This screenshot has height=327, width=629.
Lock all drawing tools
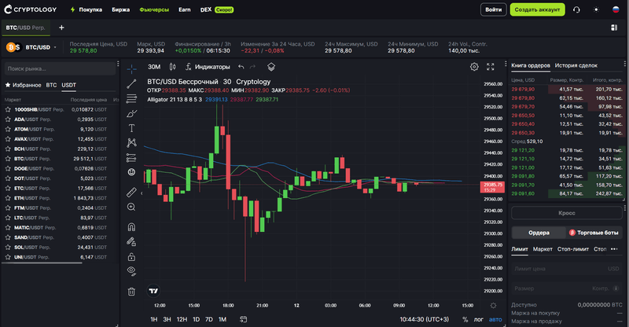pos(131,256)
